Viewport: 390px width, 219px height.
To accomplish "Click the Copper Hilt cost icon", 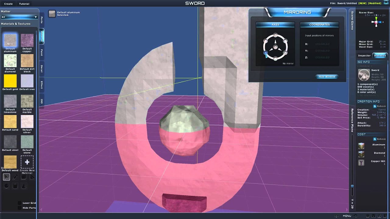I will 361,163.
